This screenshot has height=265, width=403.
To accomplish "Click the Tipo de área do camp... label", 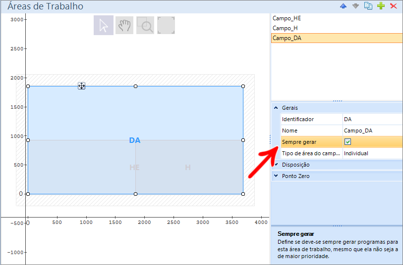I will (x=311, y=153).
